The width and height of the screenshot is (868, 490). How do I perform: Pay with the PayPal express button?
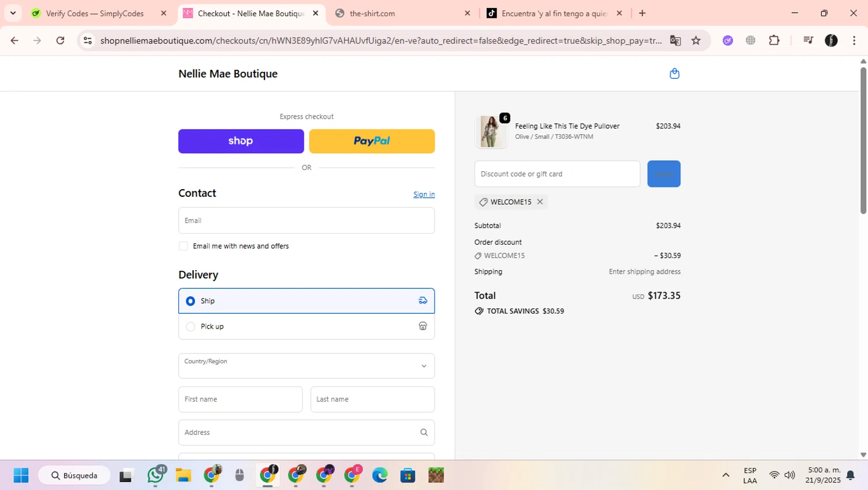(x=372, y=141)
